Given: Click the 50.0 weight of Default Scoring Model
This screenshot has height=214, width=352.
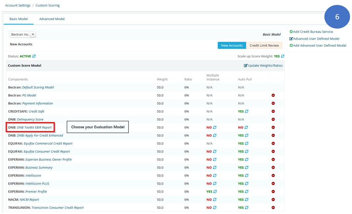Looking at the screenshot, I should click(x=160, y=87).
